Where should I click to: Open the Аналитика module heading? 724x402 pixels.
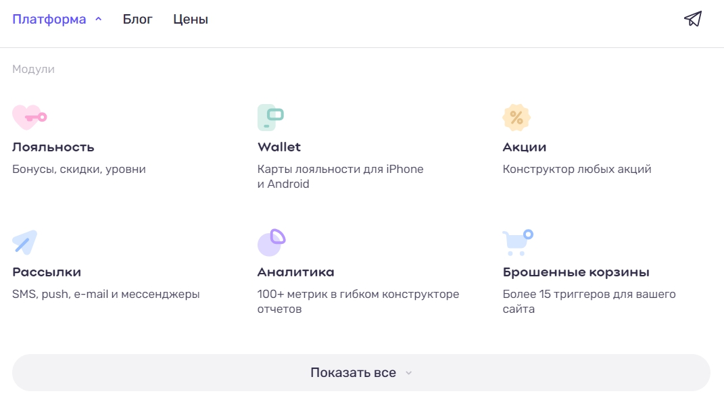click(296, 272)
